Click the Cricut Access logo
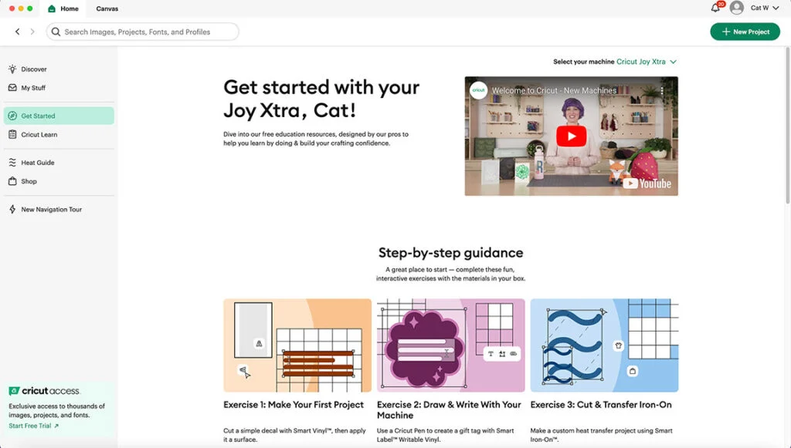The image size is (791, 448). (44, 391)
